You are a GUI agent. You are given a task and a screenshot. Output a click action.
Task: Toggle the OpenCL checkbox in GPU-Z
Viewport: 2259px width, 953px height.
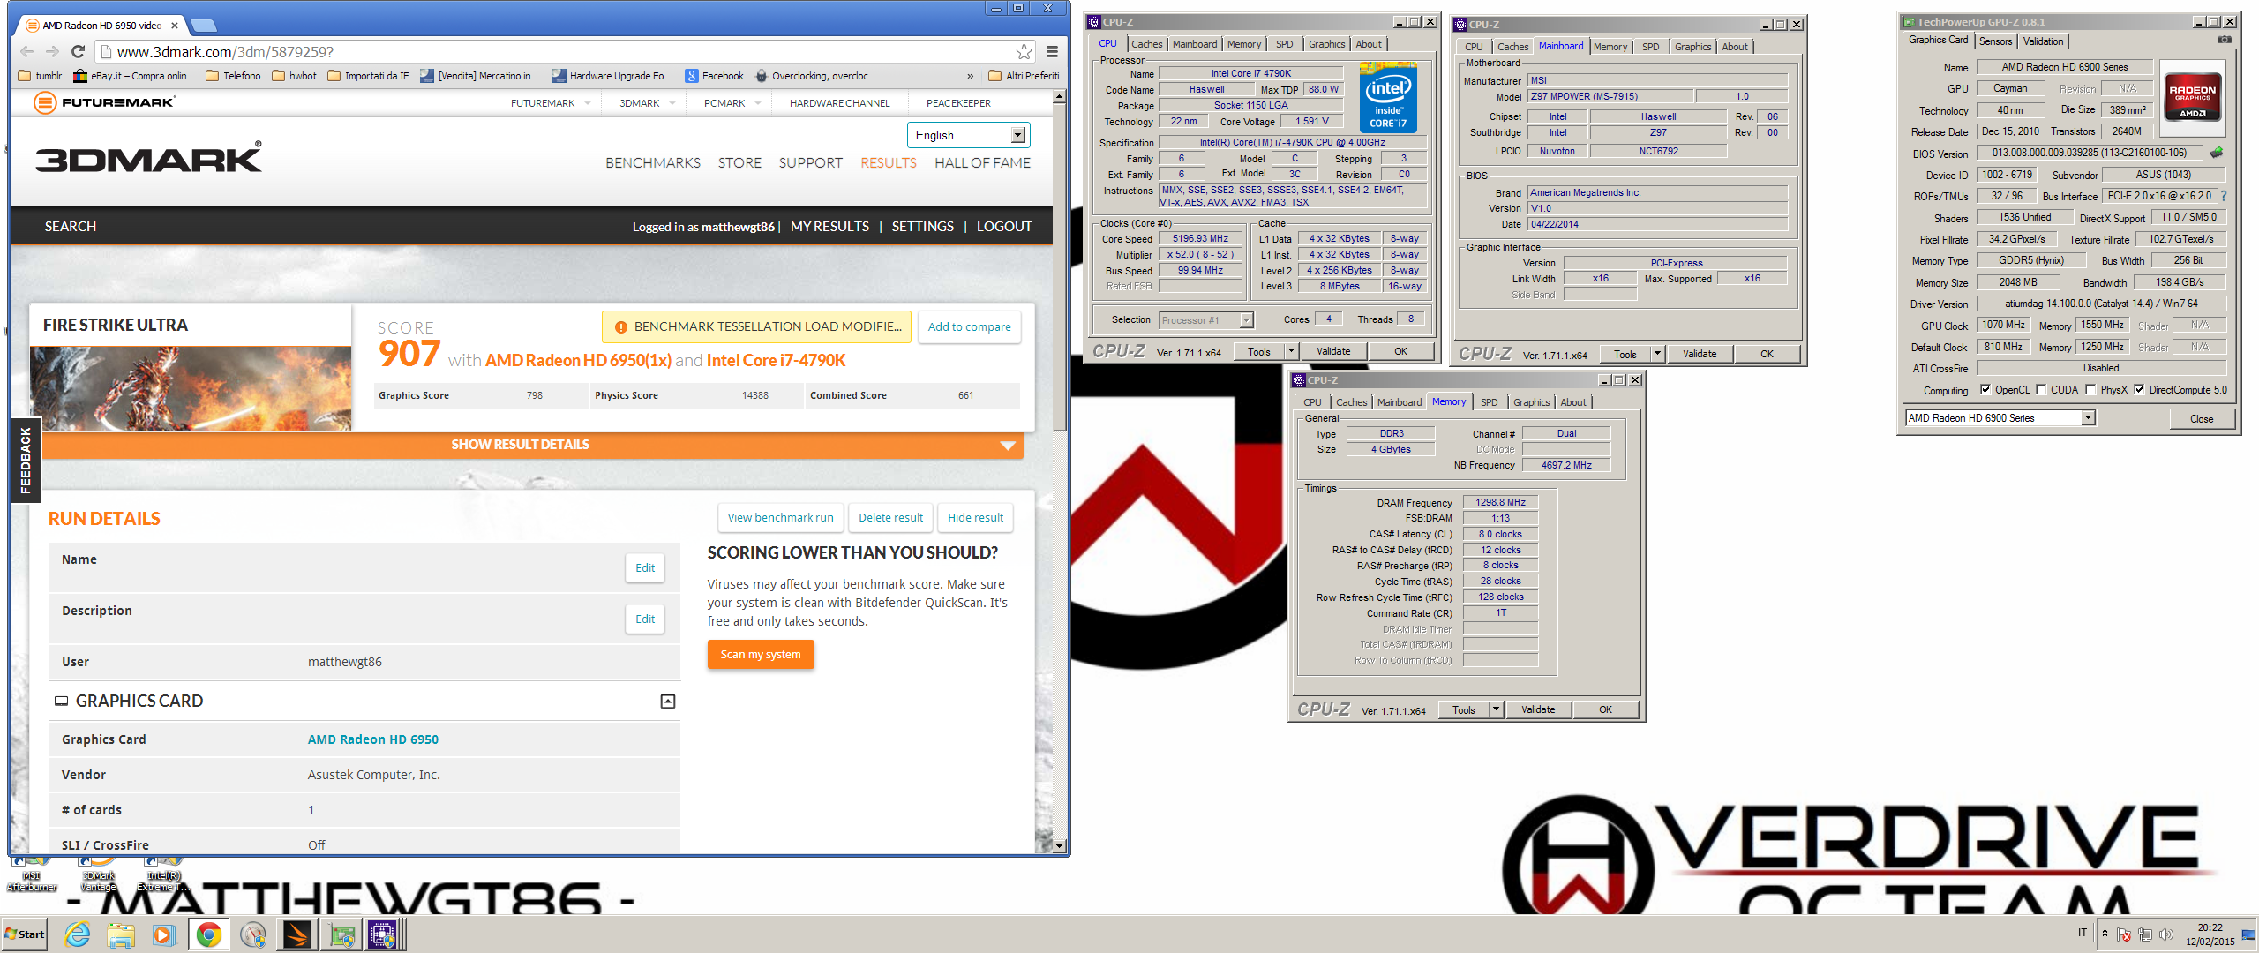[x=1985, y=390]
